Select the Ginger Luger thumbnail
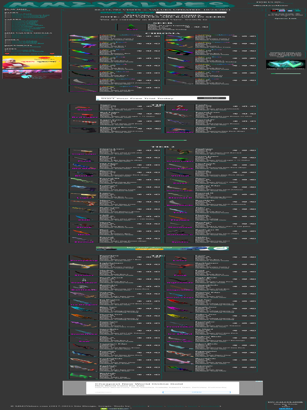The image size is (307, 410). click(84, 152)
